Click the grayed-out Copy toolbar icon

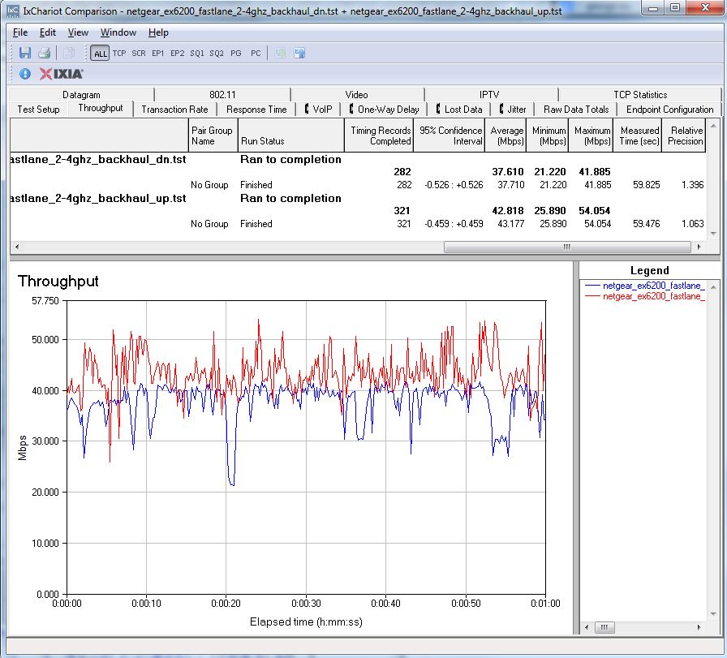(x=69, y=53)
